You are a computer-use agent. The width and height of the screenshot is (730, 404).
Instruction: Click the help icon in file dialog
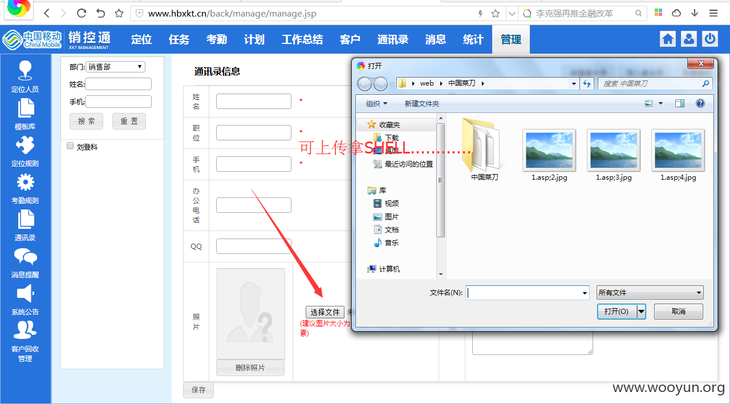700,103
